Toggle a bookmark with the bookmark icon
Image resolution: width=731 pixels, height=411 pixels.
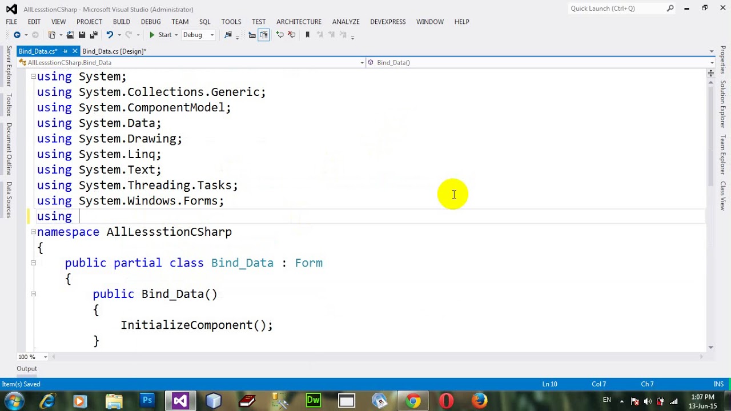tap(307, 35)
